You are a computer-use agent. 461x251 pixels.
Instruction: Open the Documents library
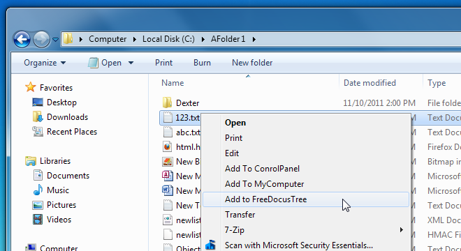68,176
